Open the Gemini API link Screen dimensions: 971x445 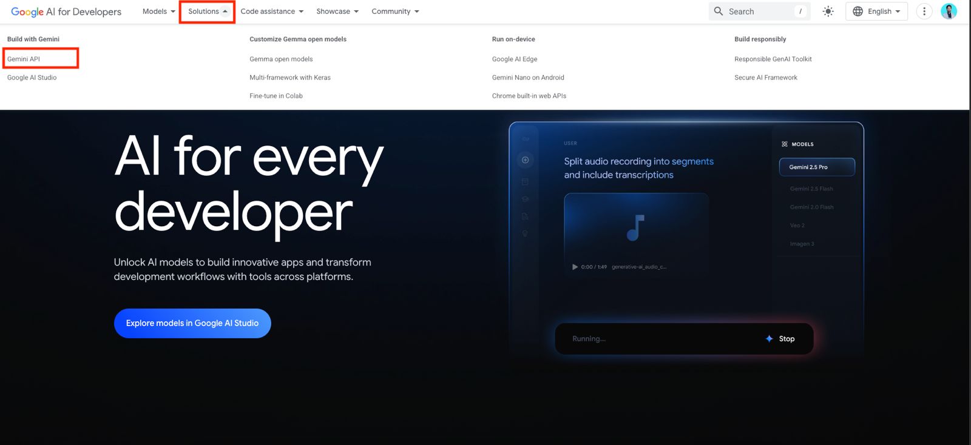24,59
